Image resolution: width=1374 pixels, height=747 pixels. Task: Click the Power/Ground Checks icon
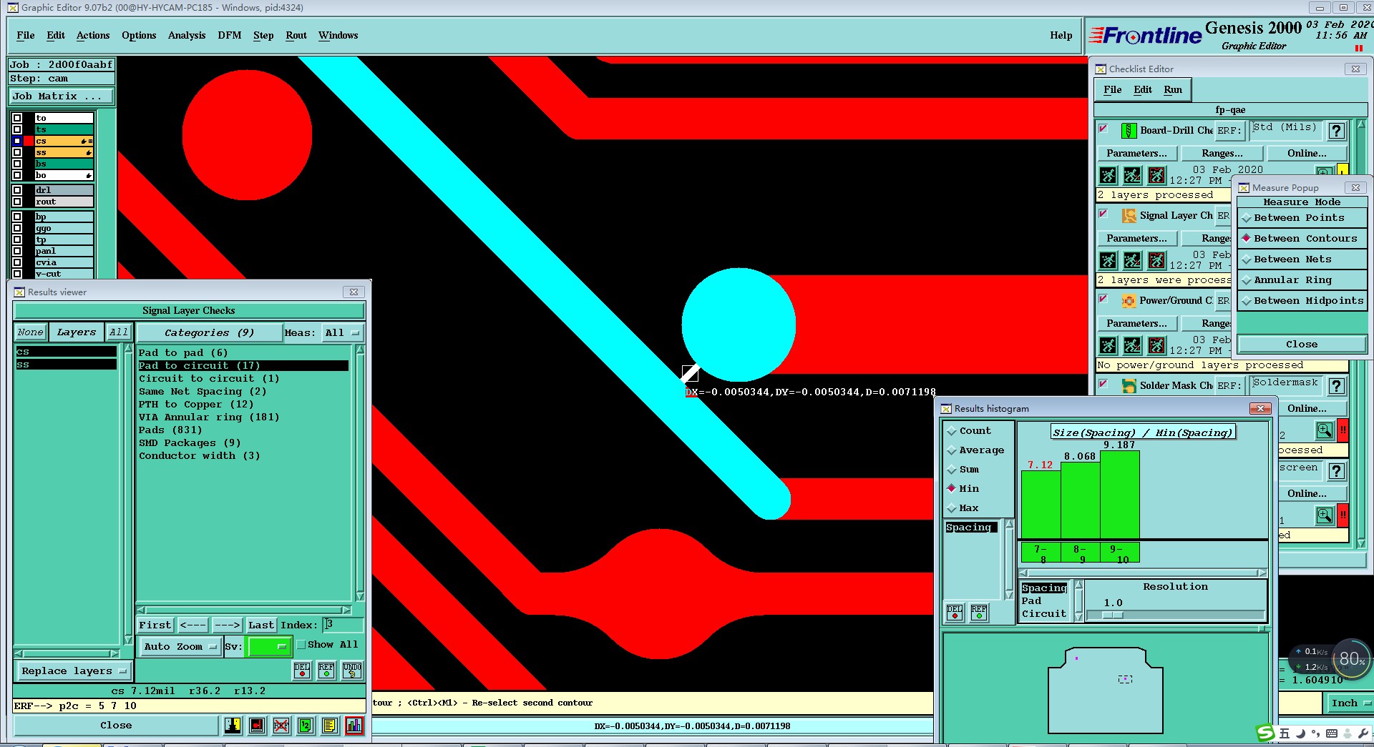pos(1129,301)
